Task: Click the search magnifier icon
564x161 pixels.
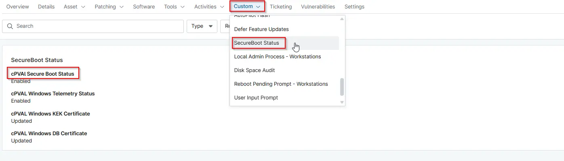Action: (10, 26)
